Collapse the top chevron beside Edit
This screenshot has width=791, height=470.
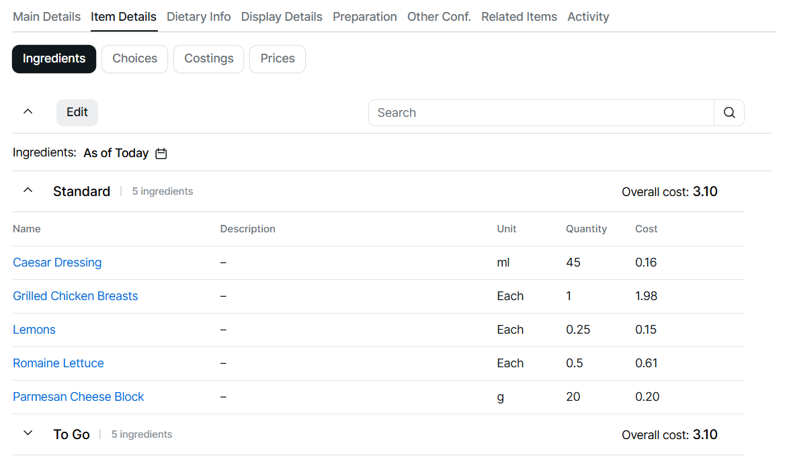[x=28, y=112]
